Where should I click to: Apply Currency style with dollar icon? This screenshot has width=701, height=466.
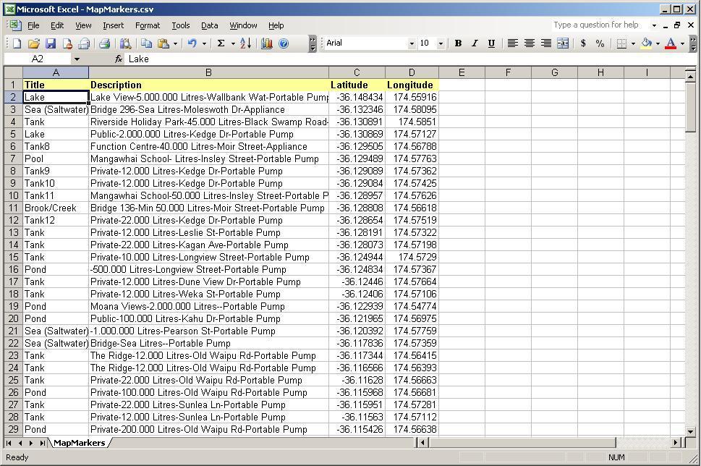583,43
